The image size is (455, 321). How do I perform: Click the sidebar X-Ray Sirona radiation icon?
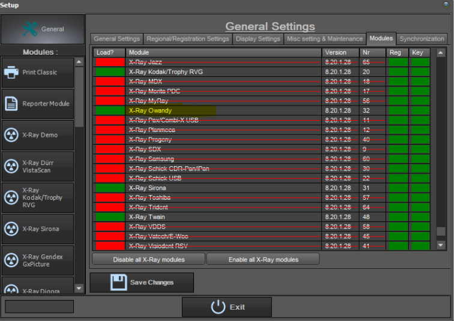(11, 229)
